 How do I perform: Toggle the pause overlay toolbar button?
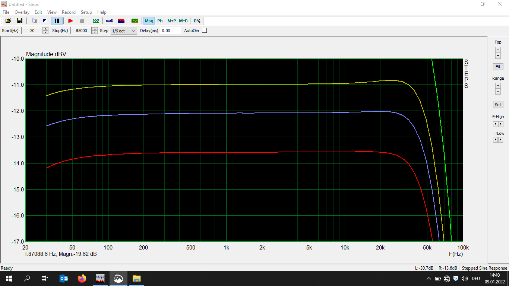(57, 21)
